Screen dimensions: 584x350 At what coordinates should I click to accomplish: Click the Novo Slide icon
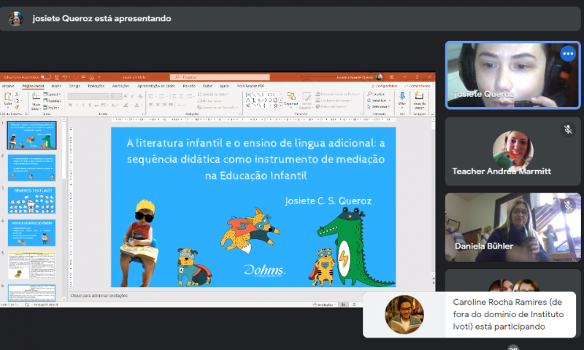tap(36, 97)
